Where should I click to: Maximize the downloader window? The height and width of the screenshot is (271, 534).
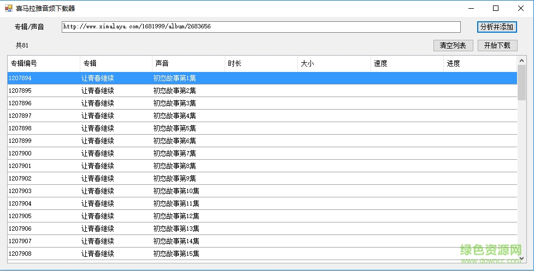(496, 8)
